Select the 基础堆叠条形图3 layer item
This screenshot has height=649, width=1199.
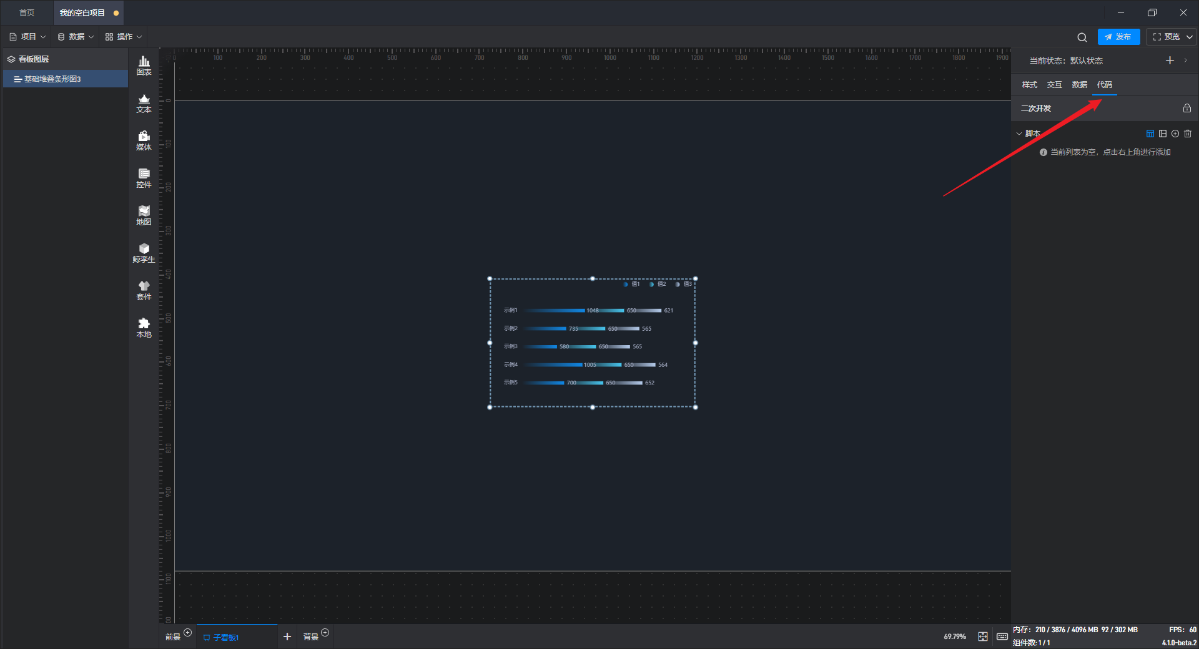click(x=66, y=79)
